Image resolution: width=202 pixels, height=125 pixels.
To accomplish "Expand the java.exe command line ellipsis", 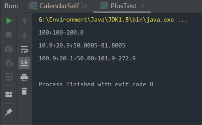I will tap(183, 20).
